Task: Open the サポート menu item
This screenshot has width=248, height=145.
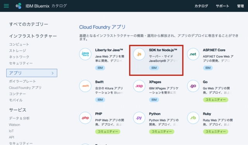Action: click(222, 6)
